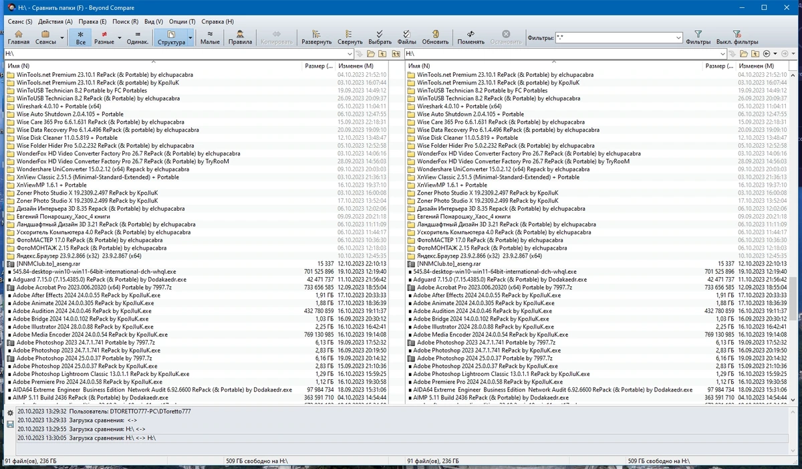Sort left pane by Имя column header
Viewport: 802px width, 469px height.
[x=153, y=66]
